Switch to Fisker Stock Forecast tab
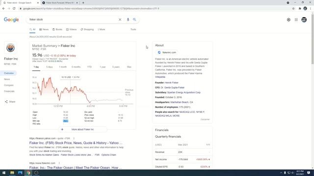This screenshot has width=314, height=176. pos(60,3)
